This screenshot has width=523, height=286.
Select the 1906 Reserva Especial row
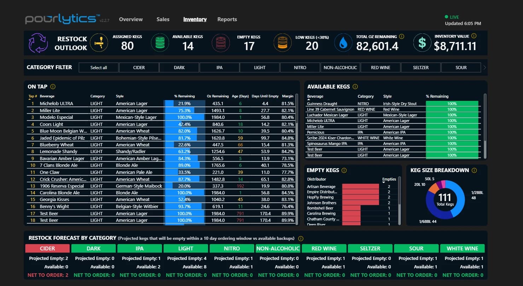[x=162, y=186]
